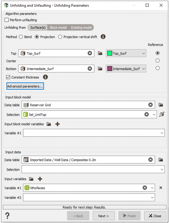
Task: Clear the Reservoir Grid data table
Action: tap(151, 105)
